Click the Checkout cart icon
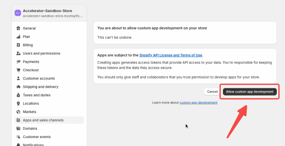Screen dimensions: 285x146 point(18,70)
